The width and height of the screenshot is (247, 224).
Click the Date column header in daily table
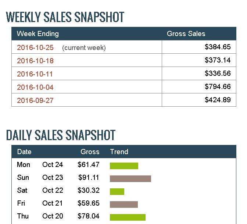pyautogui.click(x=24, y=152)
